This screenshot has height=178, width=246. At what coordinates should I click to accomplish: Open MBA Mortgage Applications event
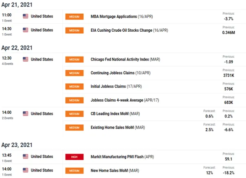pyautogui.click(x=122, y=16)
